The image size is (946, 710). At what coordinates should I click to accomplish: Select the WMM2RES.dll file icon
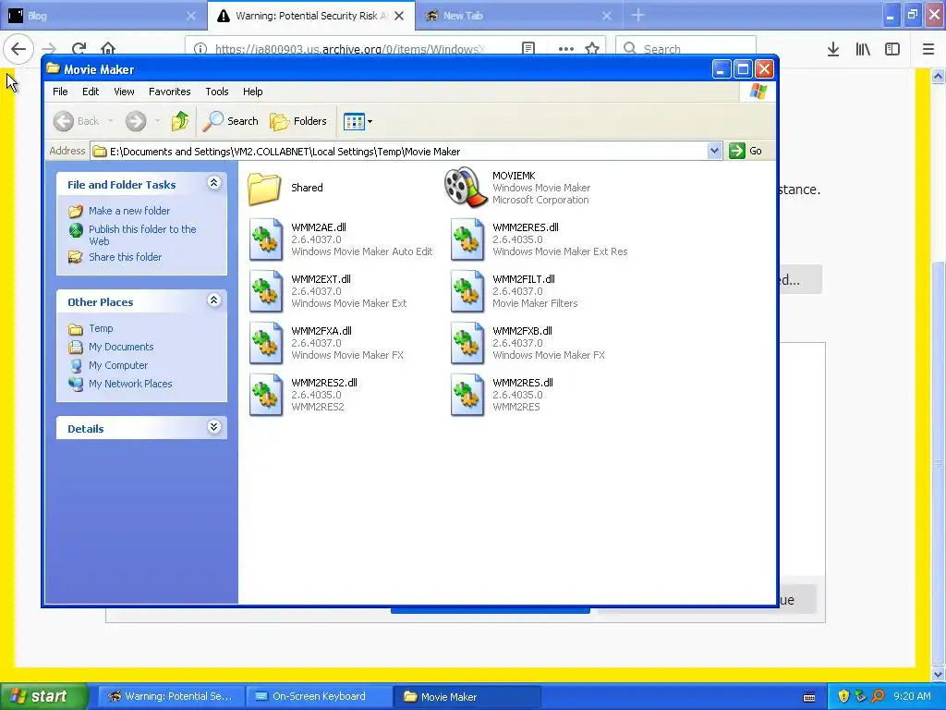point(467,396)
